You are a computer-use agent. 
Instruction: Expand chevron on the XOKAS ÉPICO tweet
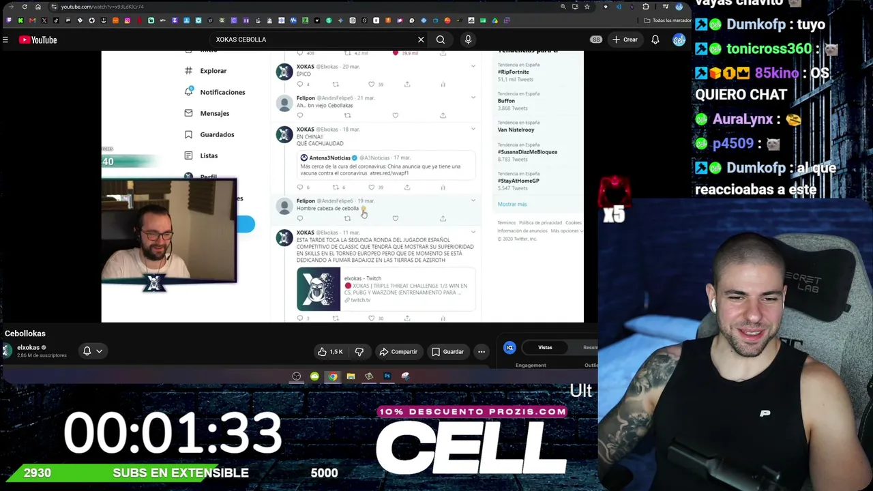pos(473,66)
